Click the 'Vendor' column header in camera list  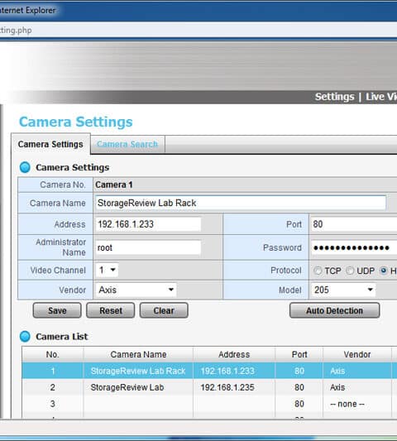point(357,354)
